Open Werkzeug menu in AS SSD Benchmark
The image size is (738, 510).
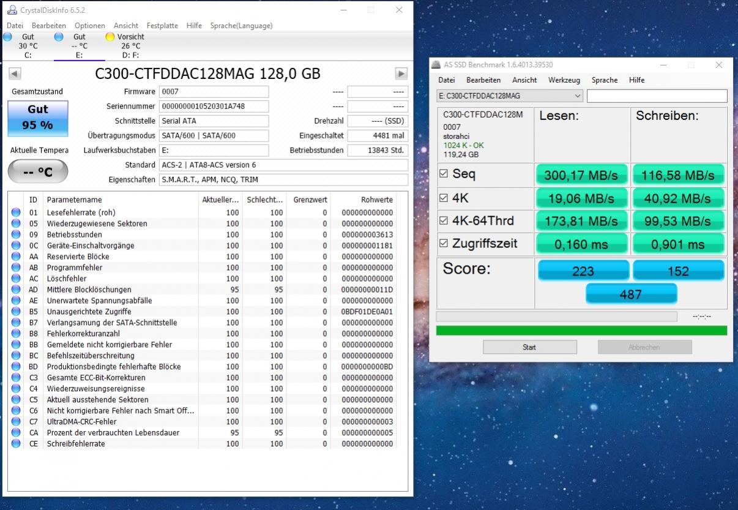click(564, 80)
